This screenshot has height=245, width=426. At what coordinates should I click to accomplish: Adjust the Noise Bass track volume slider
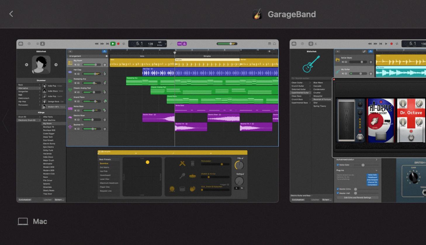pyautogui.click(x=91, y=110)
